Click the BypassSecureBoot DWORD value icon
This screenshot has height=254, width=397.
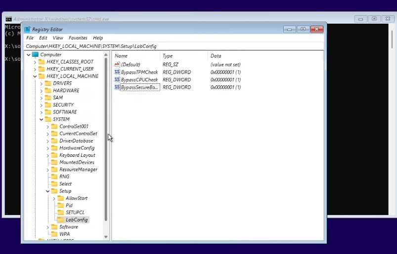pos(117,87)
